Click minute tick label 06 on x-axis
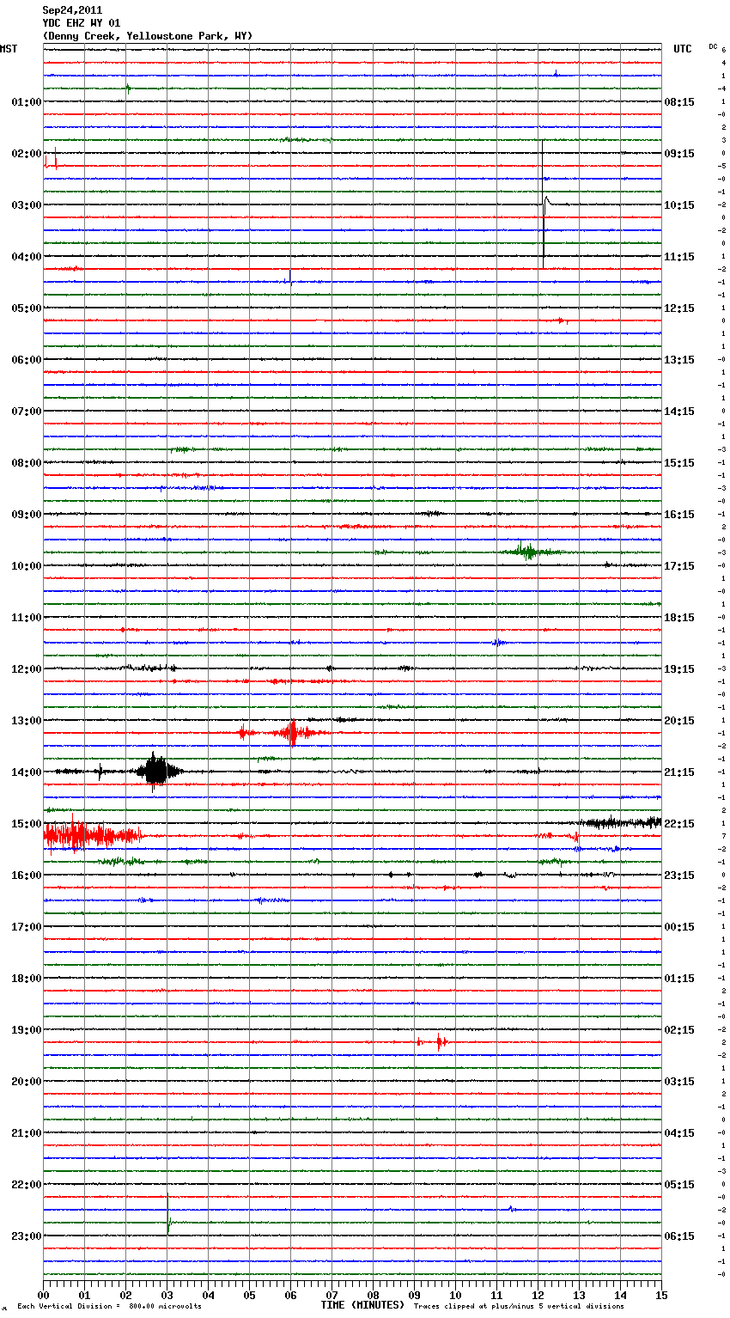 [x=290, y=1295]
